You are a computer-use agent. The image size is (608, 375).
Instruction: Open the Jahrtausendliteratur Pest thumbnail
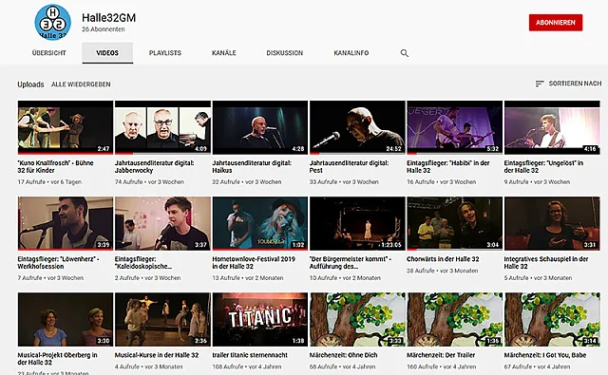tap(357, 127)
